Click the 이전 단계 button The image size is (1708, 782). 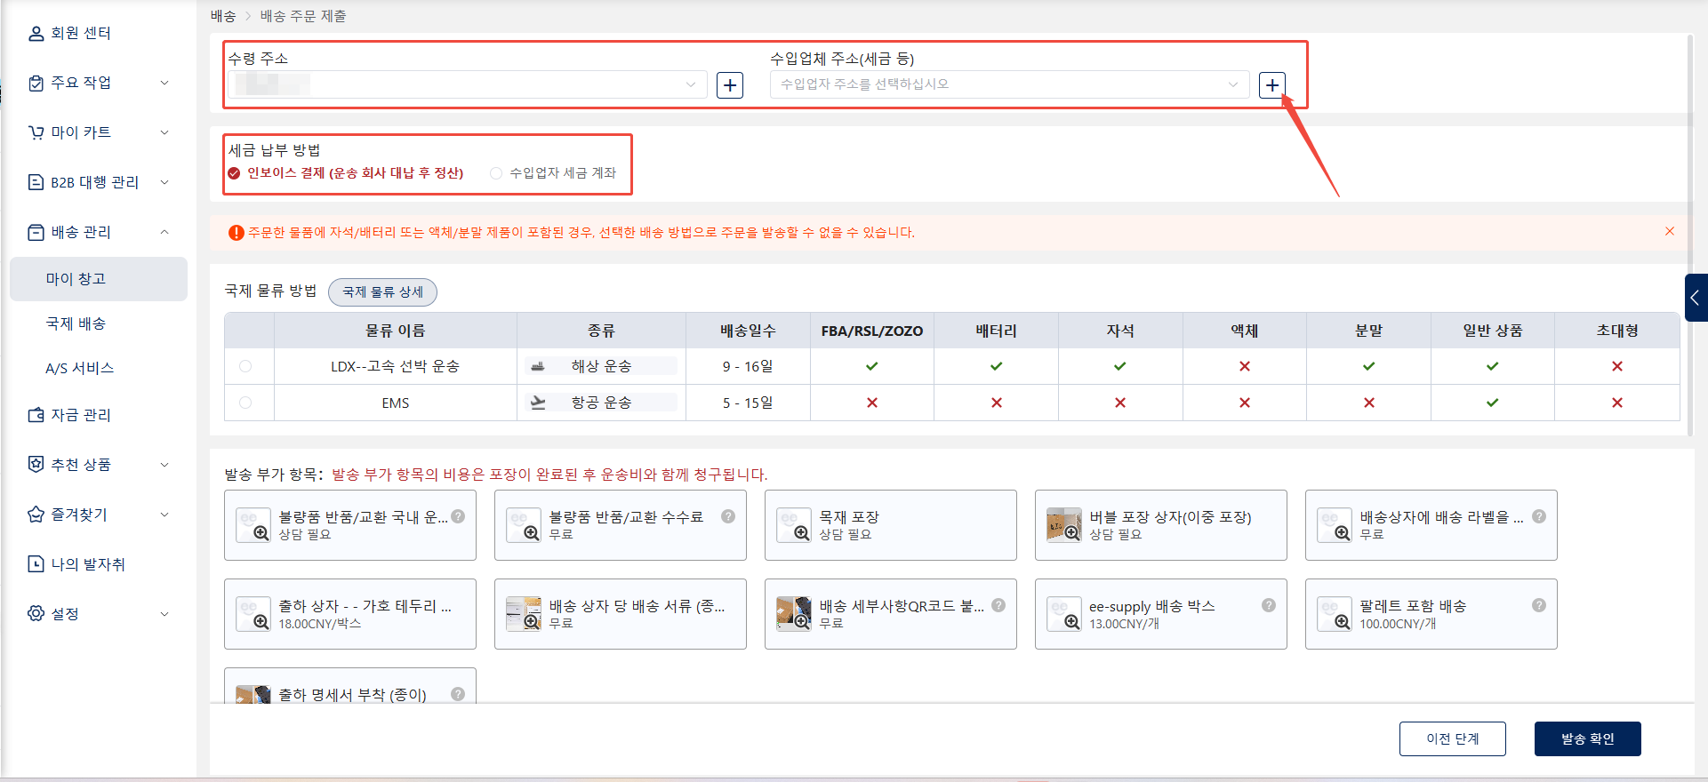tap(1453, 738)
